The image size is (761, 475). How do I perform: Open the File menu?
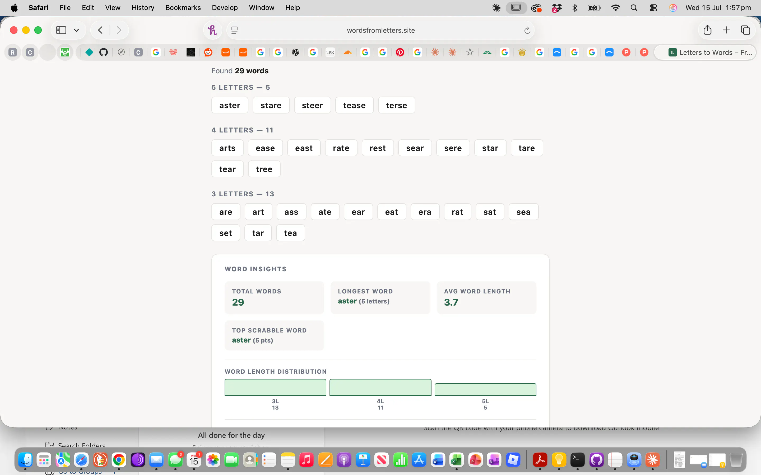(65, 8)
